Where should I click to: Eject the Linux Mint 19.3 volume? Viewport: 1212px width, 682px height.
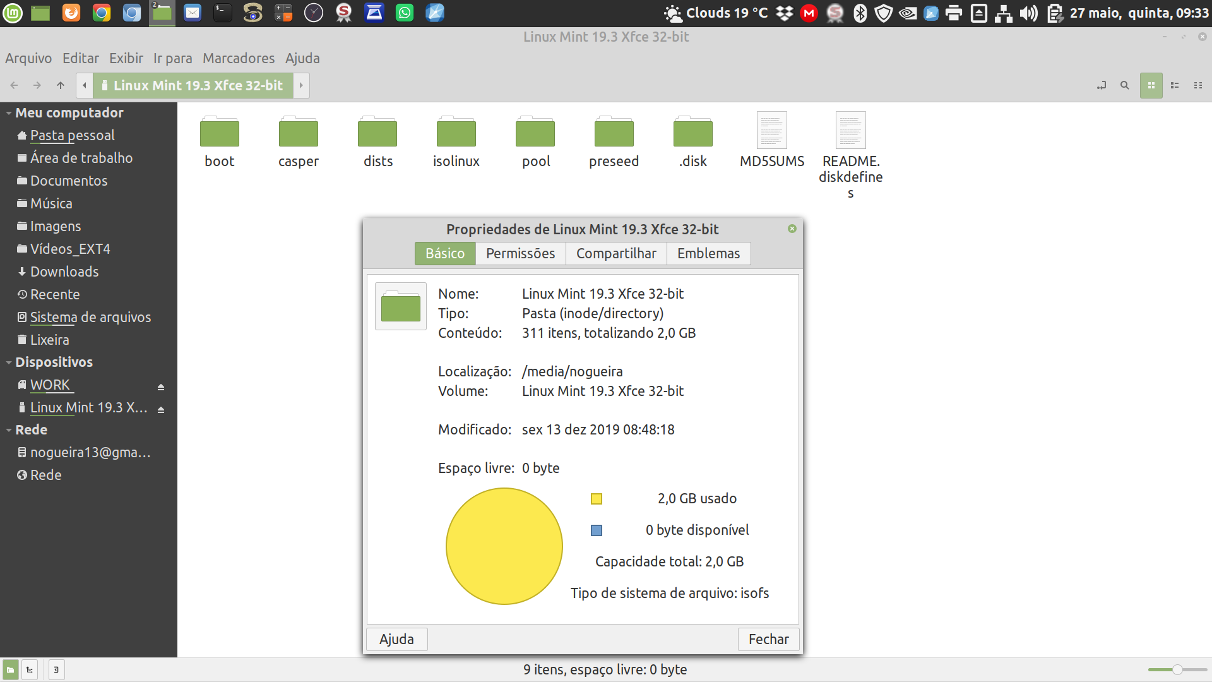[x=161, y=409]
